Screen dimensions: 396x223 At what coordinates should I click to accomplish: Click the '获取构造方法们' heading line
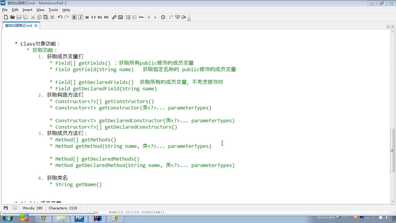point(61,95)
